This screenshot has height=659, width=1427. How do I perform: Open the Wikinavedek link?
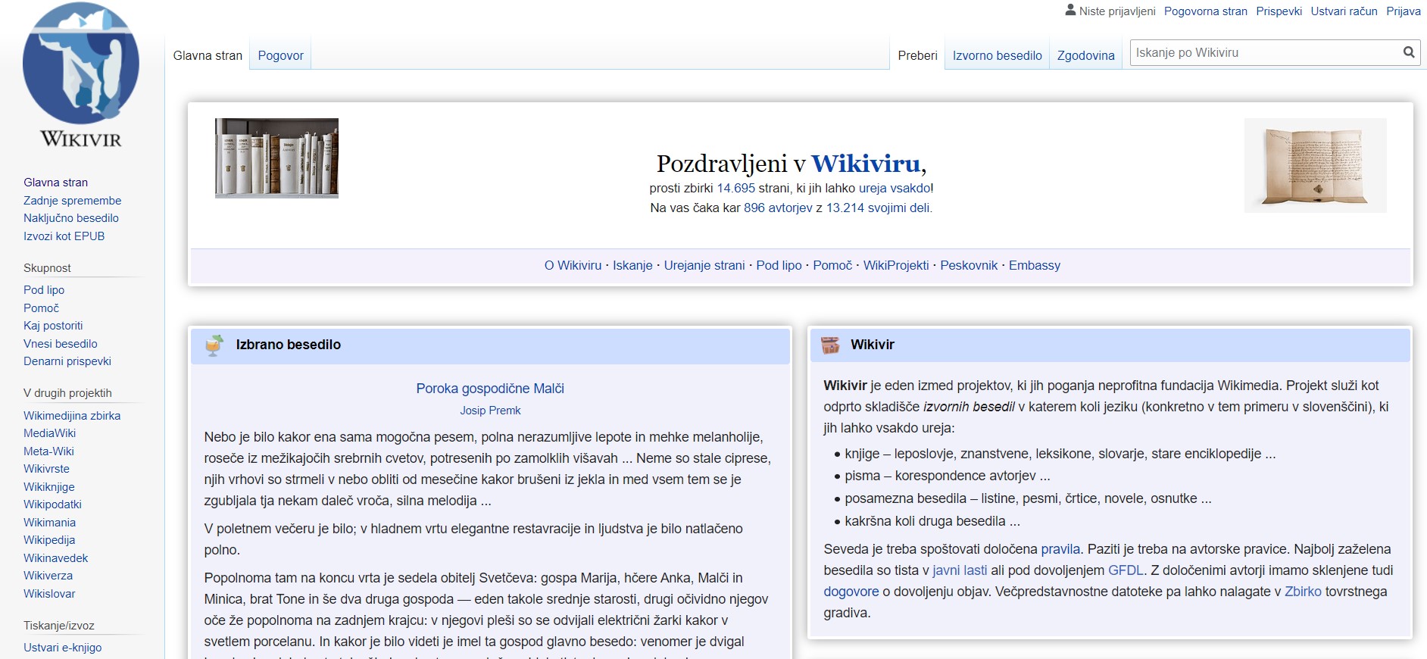pyautogui.click(x=55, y=558)
